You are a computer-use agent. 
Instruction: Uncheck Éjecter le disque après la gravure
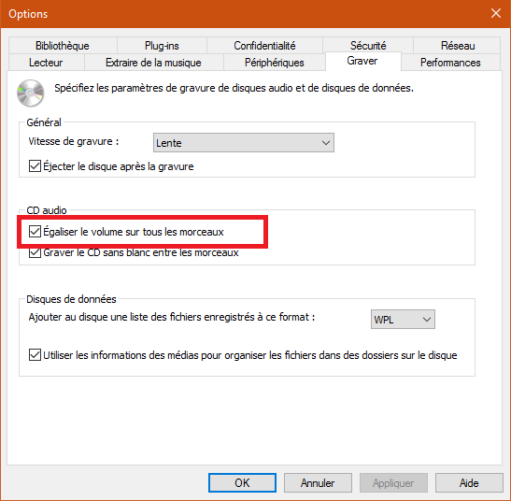pyautogui.click(x=35, y=166)
